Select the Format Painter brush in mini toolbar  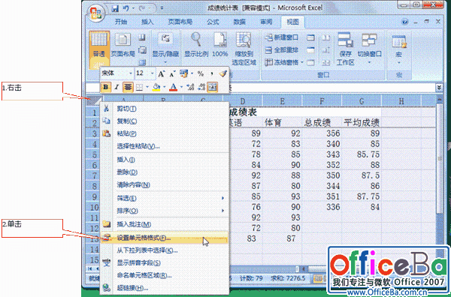point(222,73)
